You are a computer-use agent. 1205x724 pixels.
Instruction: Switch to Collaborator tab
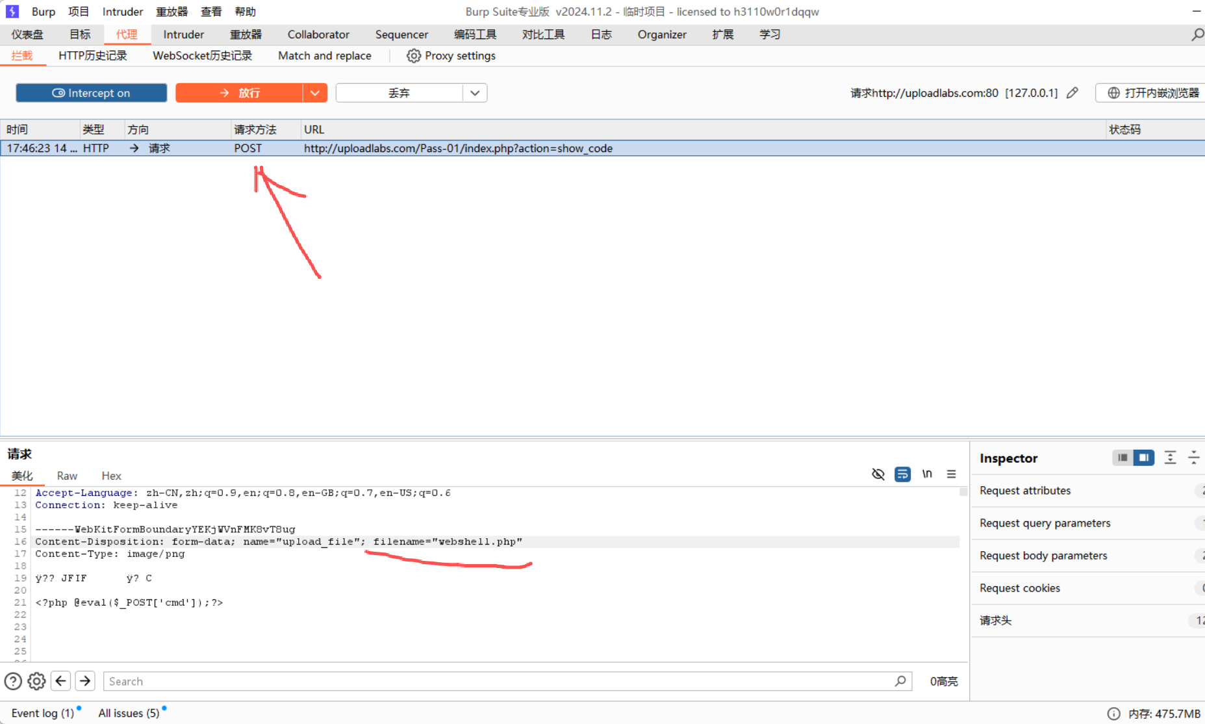(318, 34)
